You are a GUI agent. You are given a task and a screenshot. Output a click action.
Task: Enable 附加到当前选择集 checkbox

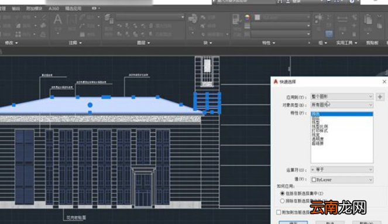click(279, 212)
